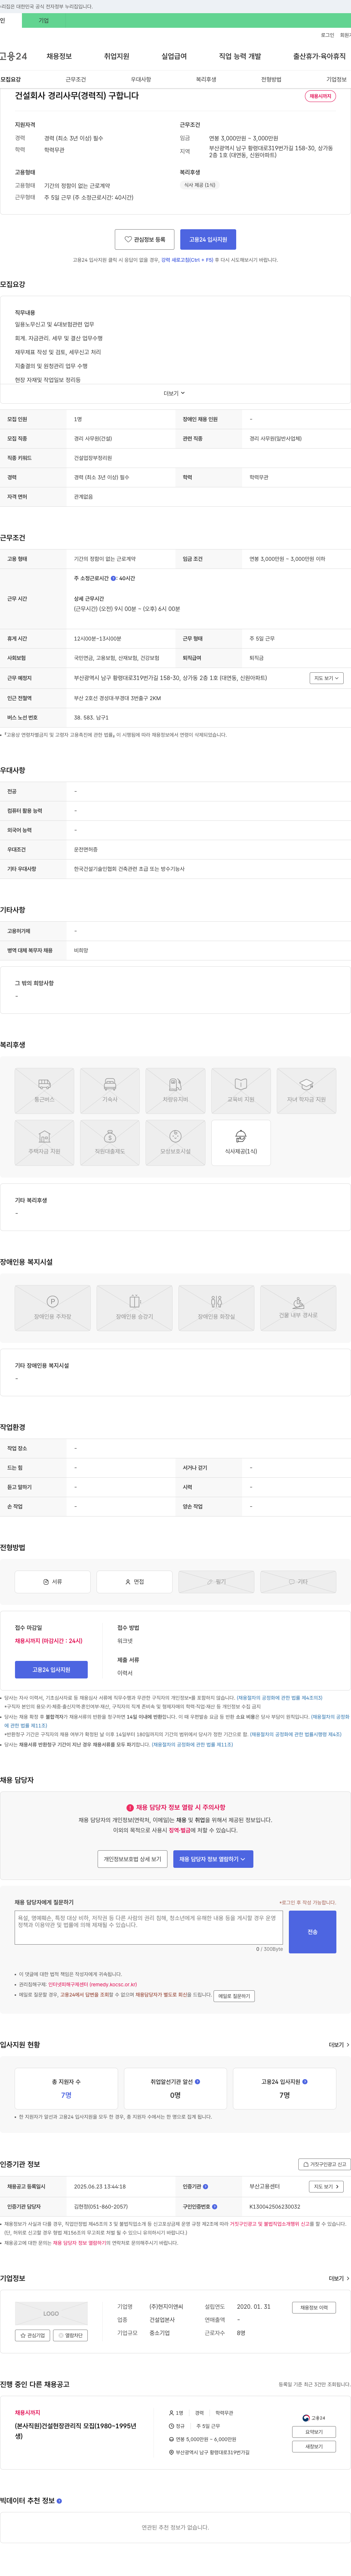Jump to 우대사항 section tab
Viewport: 351px width, 2576px height.
click(x=141, y=79)
